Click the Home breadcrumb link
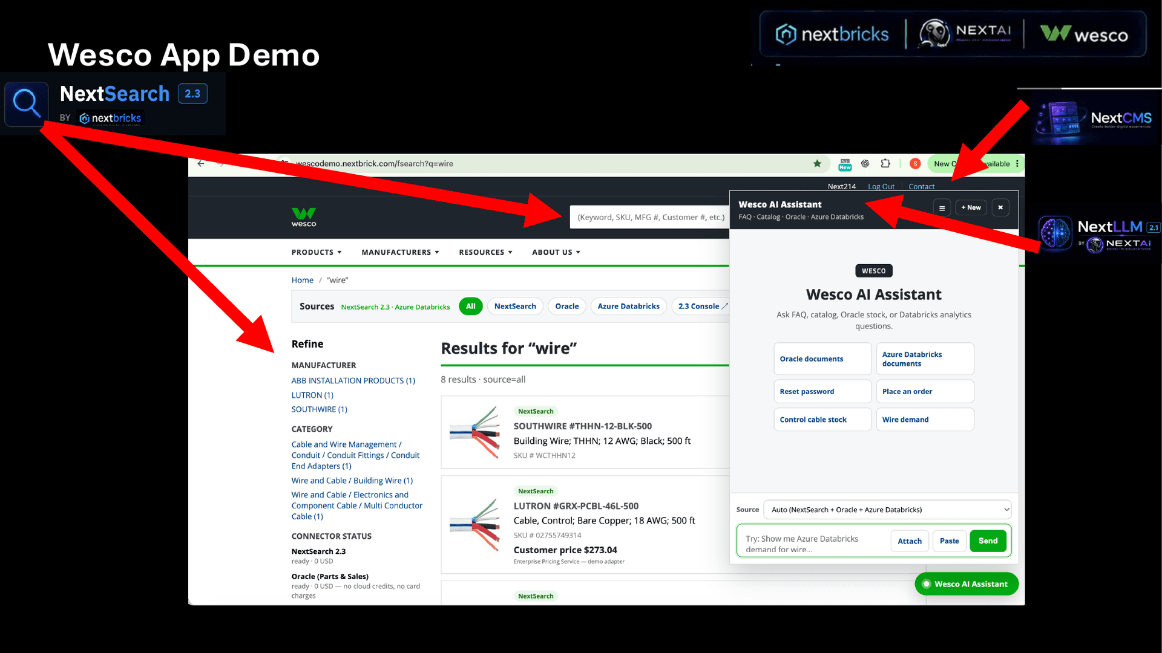1162x653 pixels. pyautogui.click(x=302, y=280)
